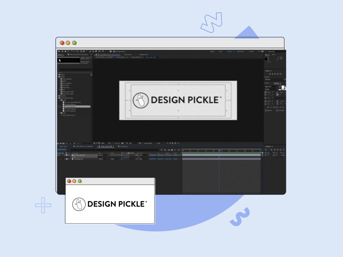Play the preview
The height and width of the screenshot is (257, 343).
[275, 74]
